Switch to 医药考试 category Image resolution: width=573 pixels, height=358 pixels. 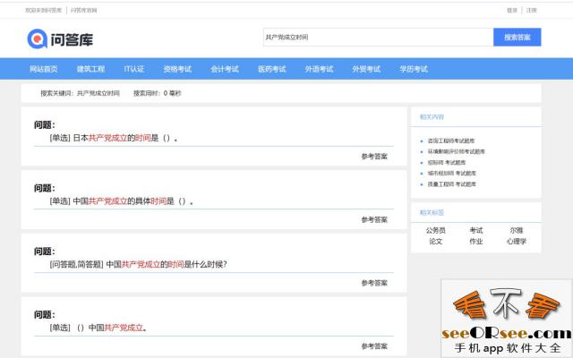(x=272, y=69)
